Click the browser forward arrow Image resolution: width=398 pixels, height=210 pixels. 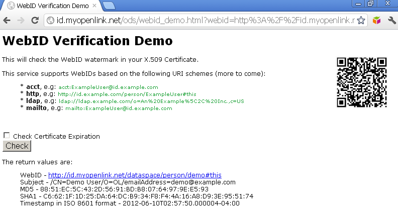tap(21, 21)
